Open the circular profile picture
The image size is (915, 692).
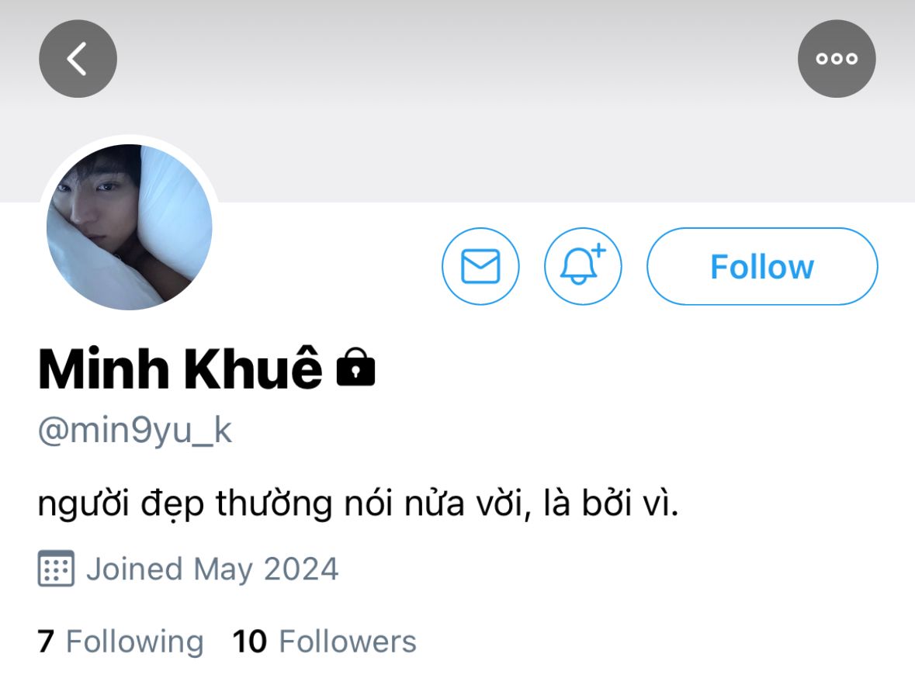point(129,227)
